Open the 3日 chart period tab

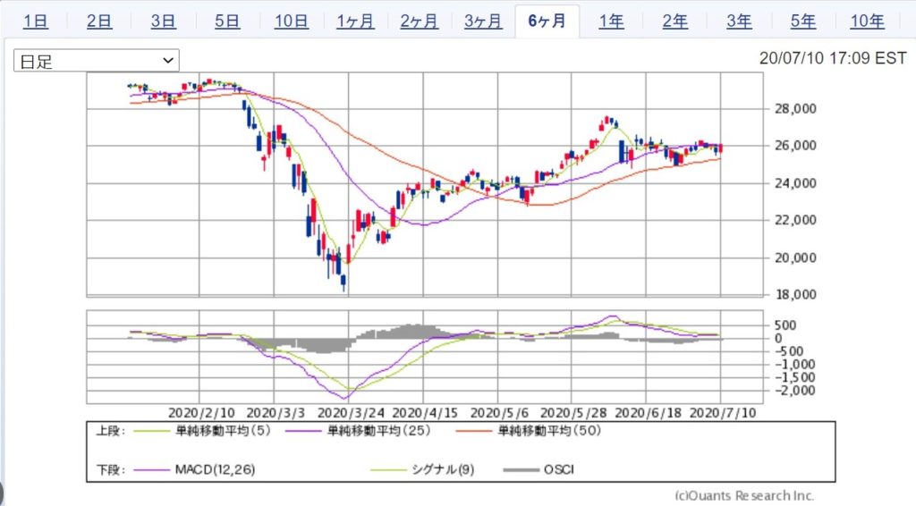tap(164, 22)
